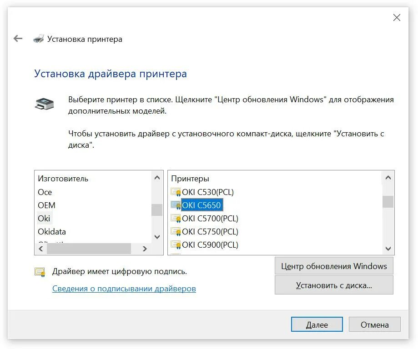Choose printer OKI C530(PCL)
Image resolution: width=418 pixels, height=349 pixels.
(208, 192)
